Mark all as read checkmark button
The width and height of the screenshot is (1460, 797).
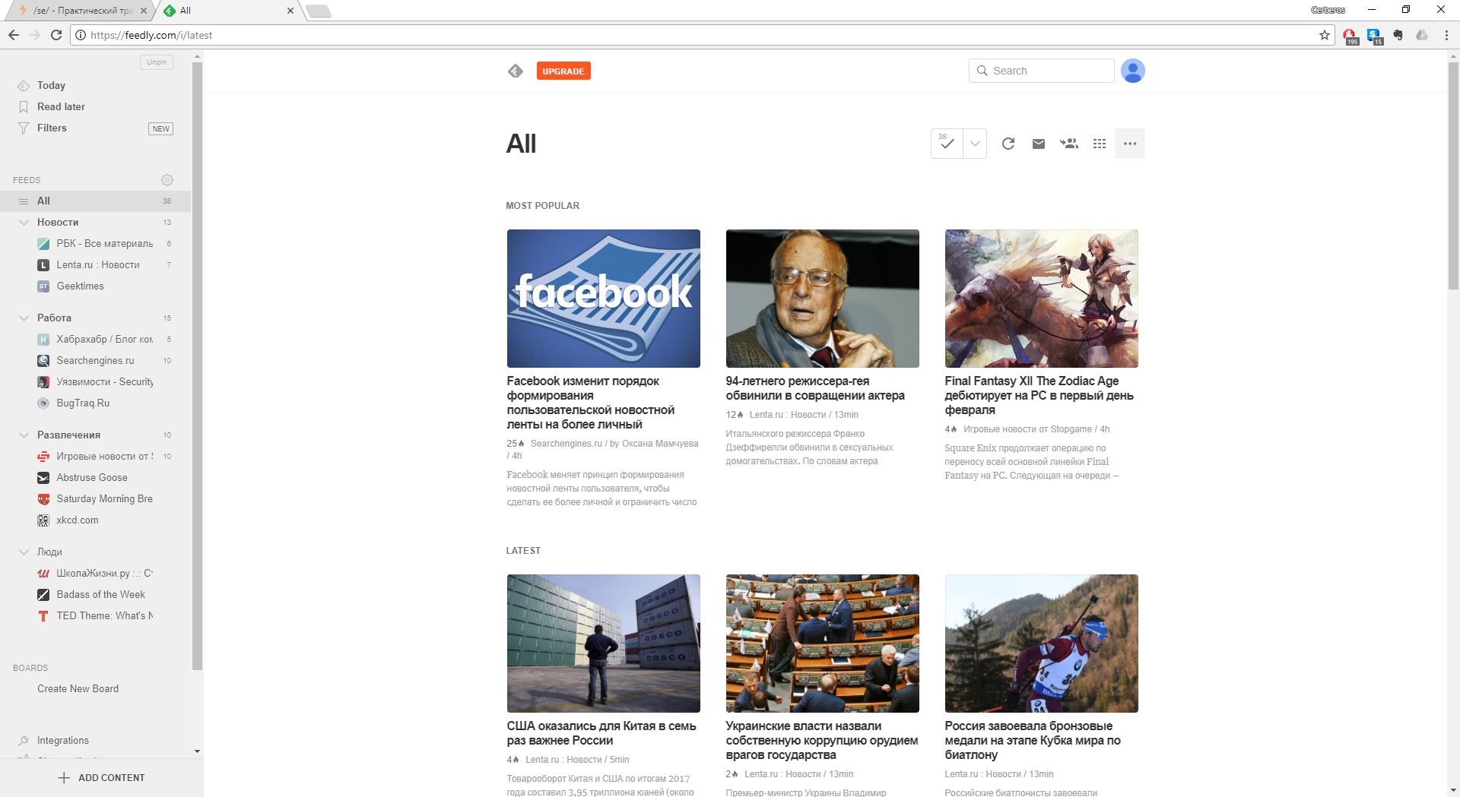click(x=947, y=144)
